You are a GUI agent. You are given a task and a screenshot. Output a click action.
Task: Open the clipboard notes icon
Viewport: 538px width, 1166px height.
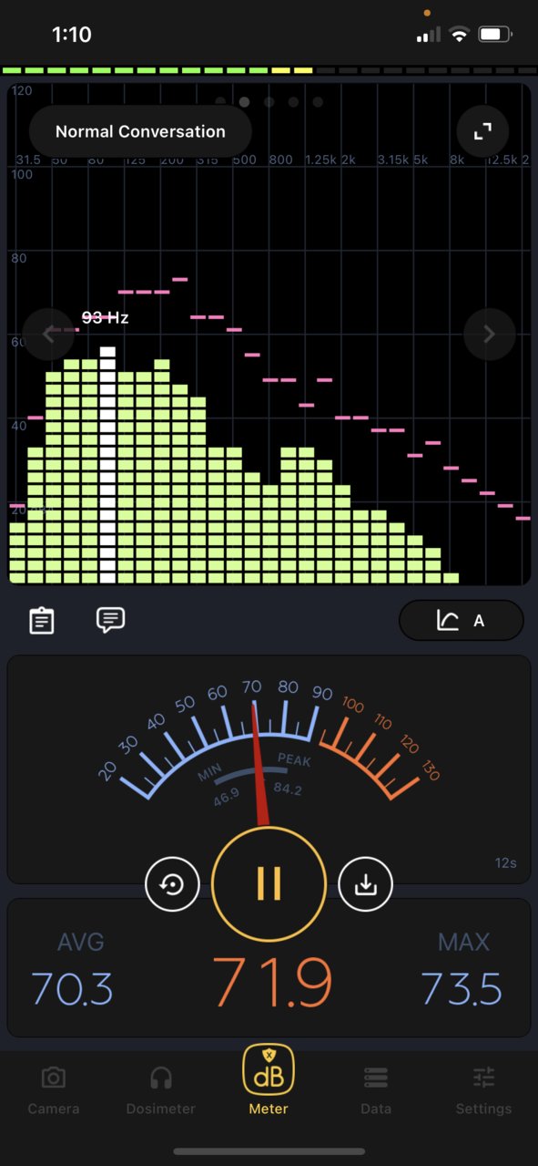(x=42, y=621)
